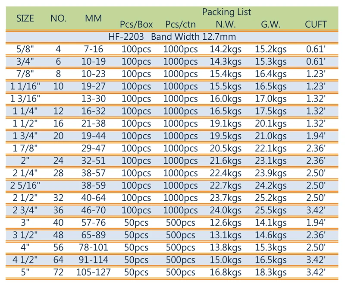The image size is (345, 288).
Task: Select the number 72 cell
Action: 59,272
